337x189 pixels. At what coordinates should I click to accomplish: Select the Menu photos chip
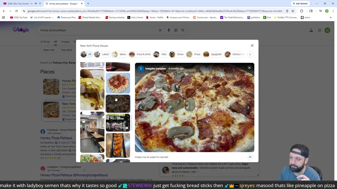click(119, 54)
